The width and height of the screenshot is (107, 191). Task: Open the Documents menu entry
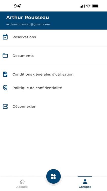tap(53, 56)
